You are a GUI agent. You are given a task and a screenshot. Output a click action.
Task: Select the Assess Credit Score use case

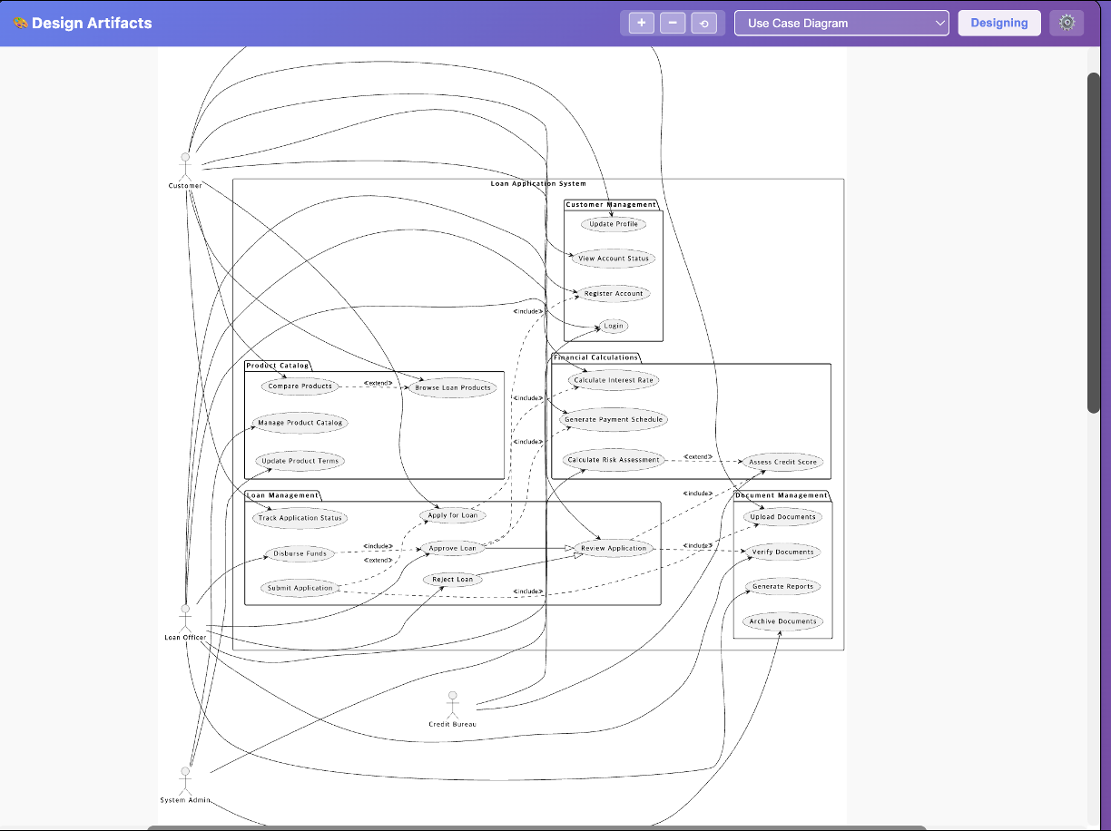[783, 462]
